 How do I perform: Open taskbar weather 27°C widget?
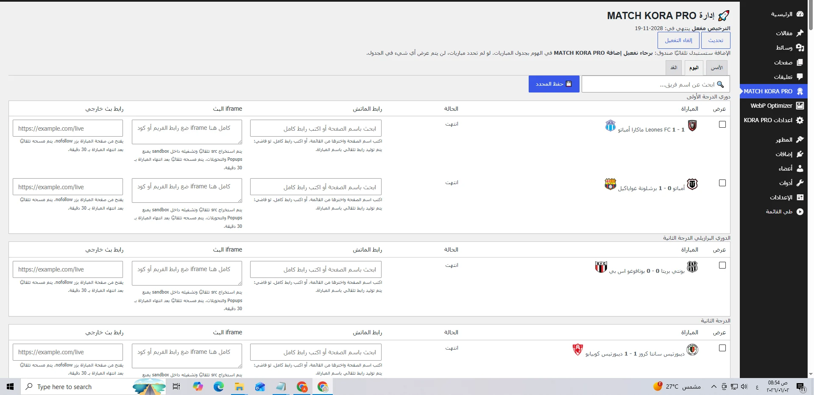(x=677, y=387)
